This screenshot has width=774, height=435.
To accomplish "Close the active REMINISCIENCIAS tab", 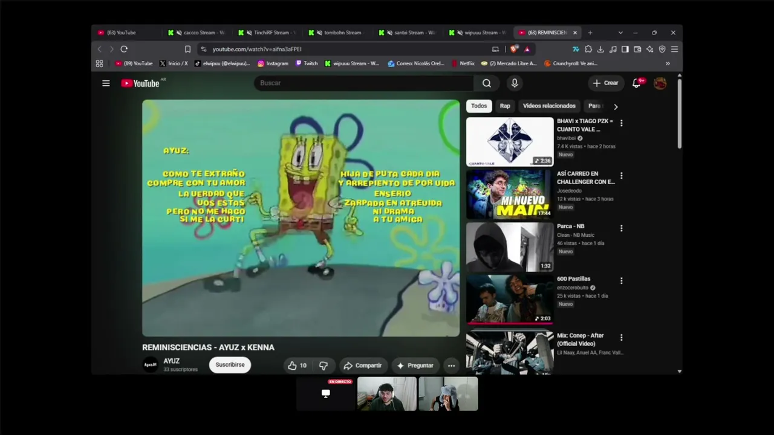I will point(575,33).
